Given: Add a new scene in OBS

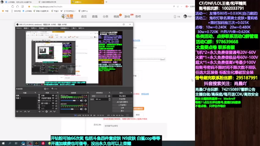Looking at the screenshot, I should tap(18, 112).
